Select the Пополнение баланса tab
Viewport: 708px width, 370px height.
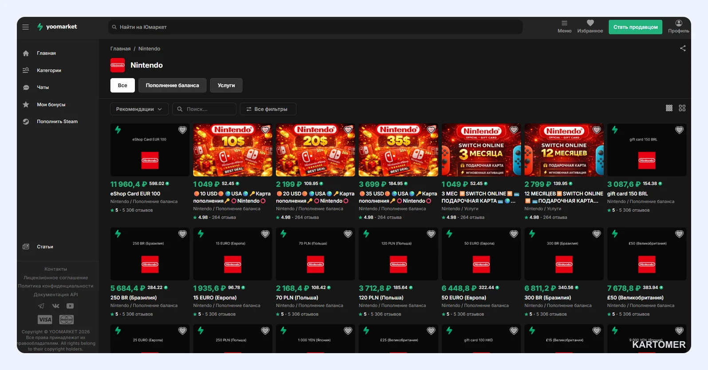(173, 85)
